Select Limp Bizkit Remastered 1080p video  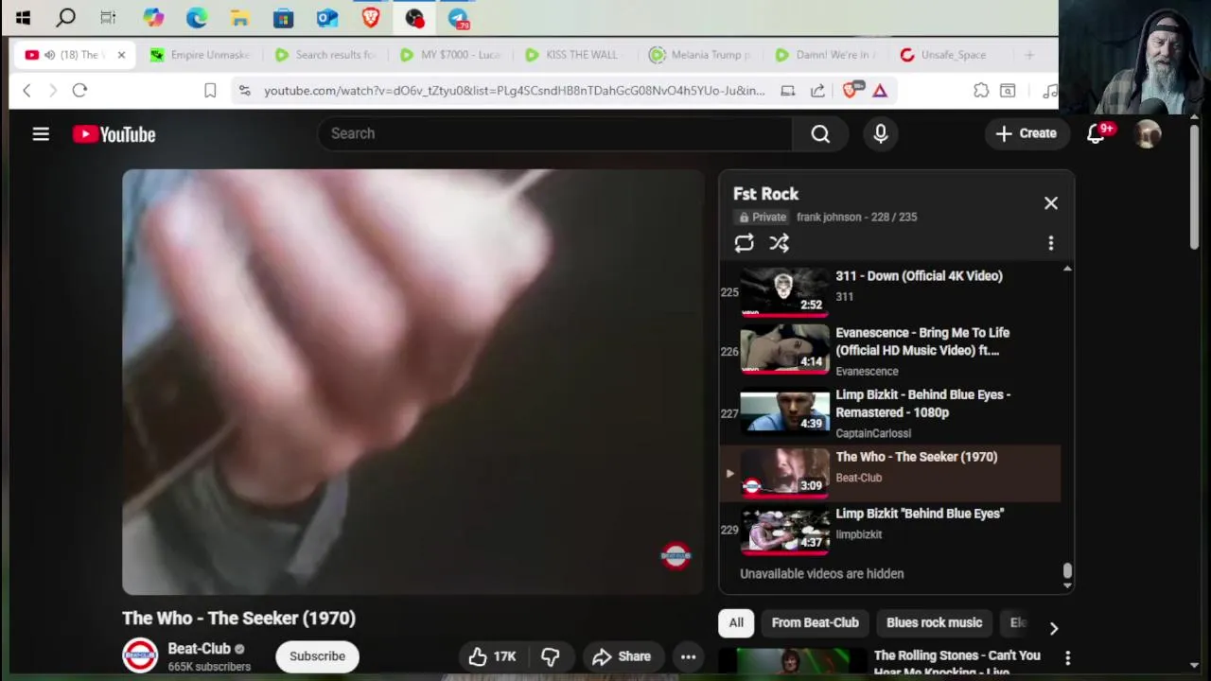[889, 413]
